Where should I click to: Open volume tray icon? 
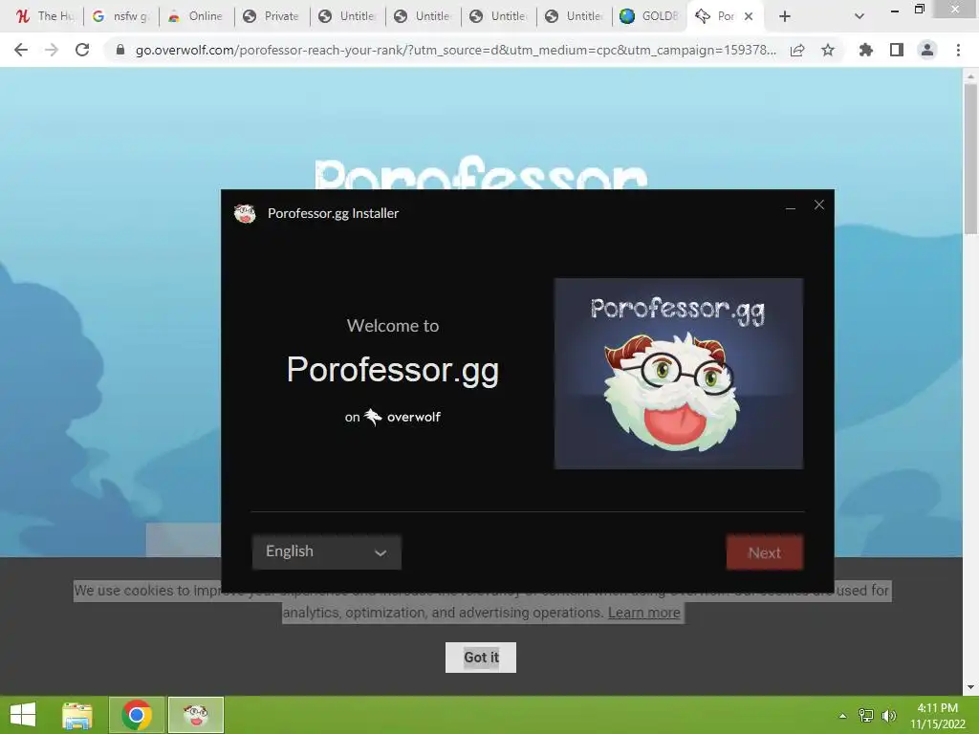coord(889,715)
